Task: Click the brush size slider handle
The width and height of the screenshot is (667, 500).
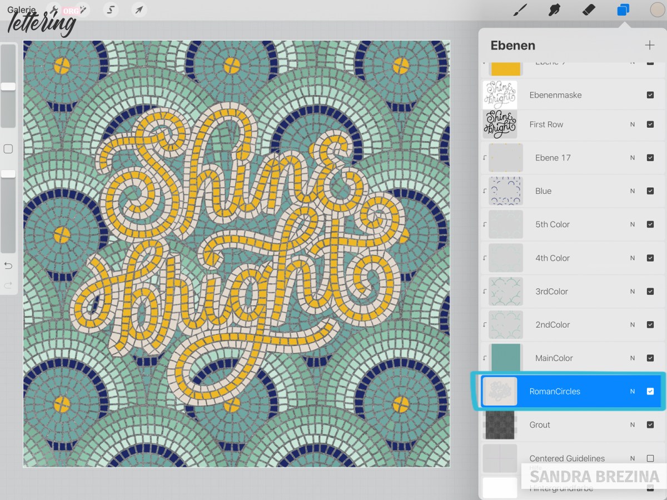Action: pyautogui.click(x=8, y=86)
